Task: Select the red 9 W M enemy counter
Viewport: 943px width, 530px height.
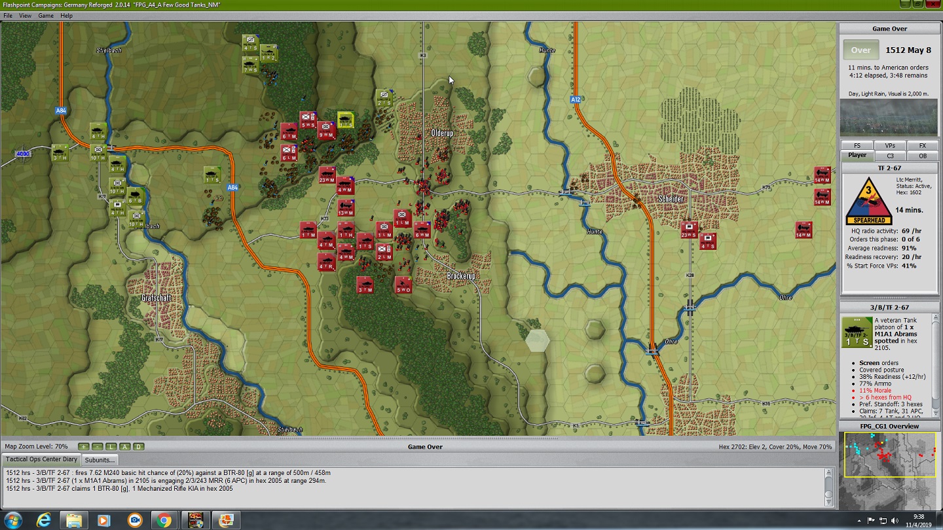Action: coord(327,130)
